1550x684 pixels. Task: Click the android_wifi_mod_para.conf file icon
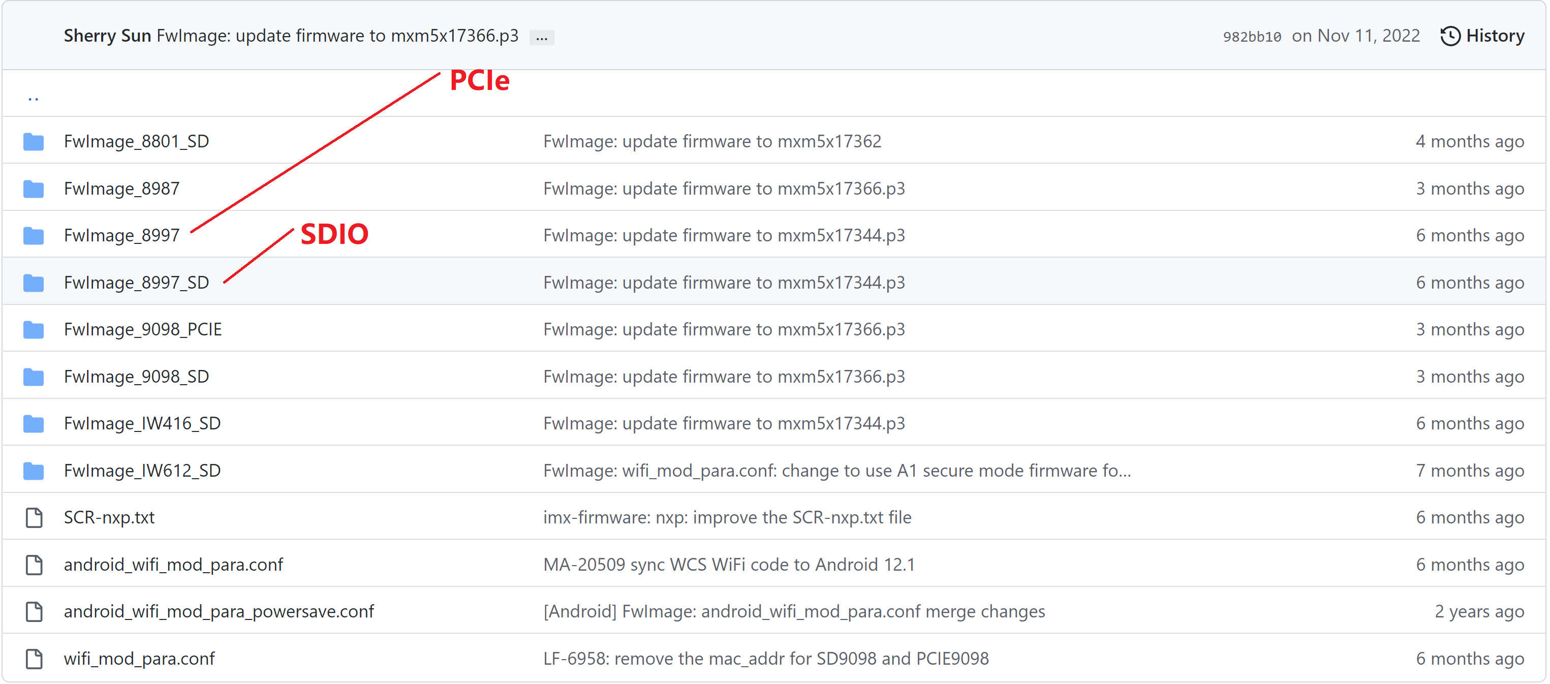[x=34, y=565]
